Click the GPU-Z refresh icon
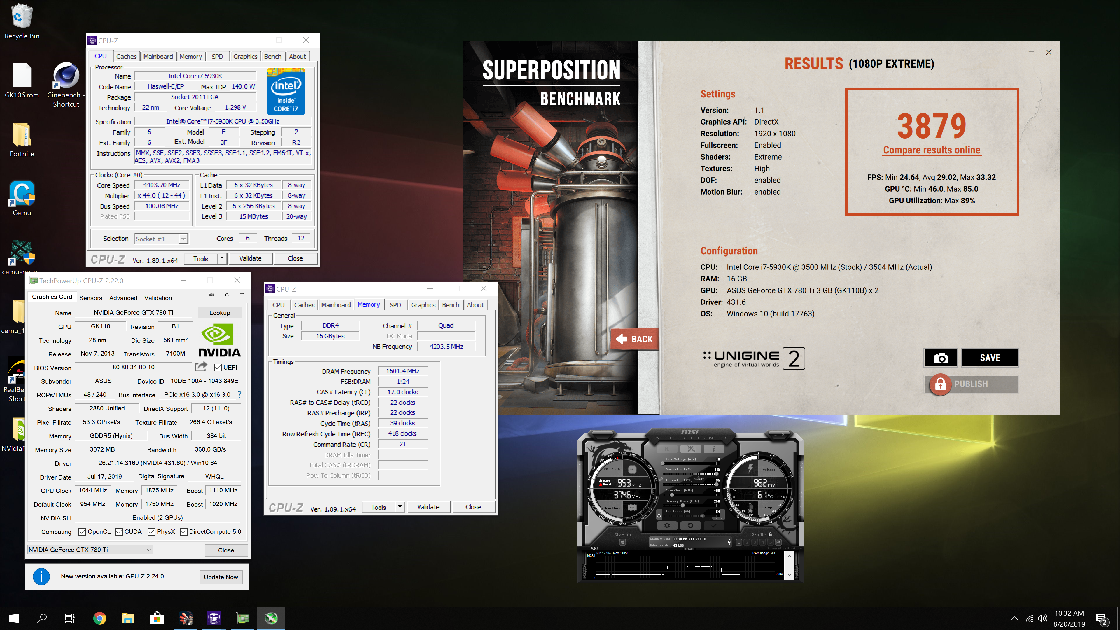1120x630 pixels. 227,295
